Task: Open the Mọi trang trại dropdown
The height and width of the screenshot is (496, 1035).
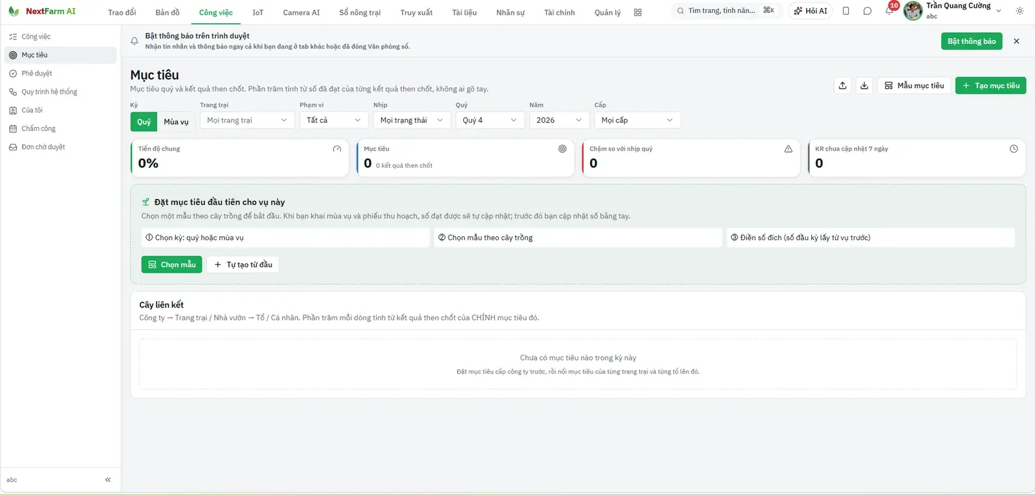Action: pos(247,120)
